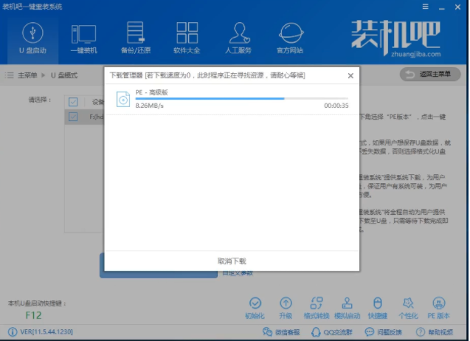This screenshot has width=470, height=341.
Task: Click 返回主菜单 button
Action: tap(429, 75)
